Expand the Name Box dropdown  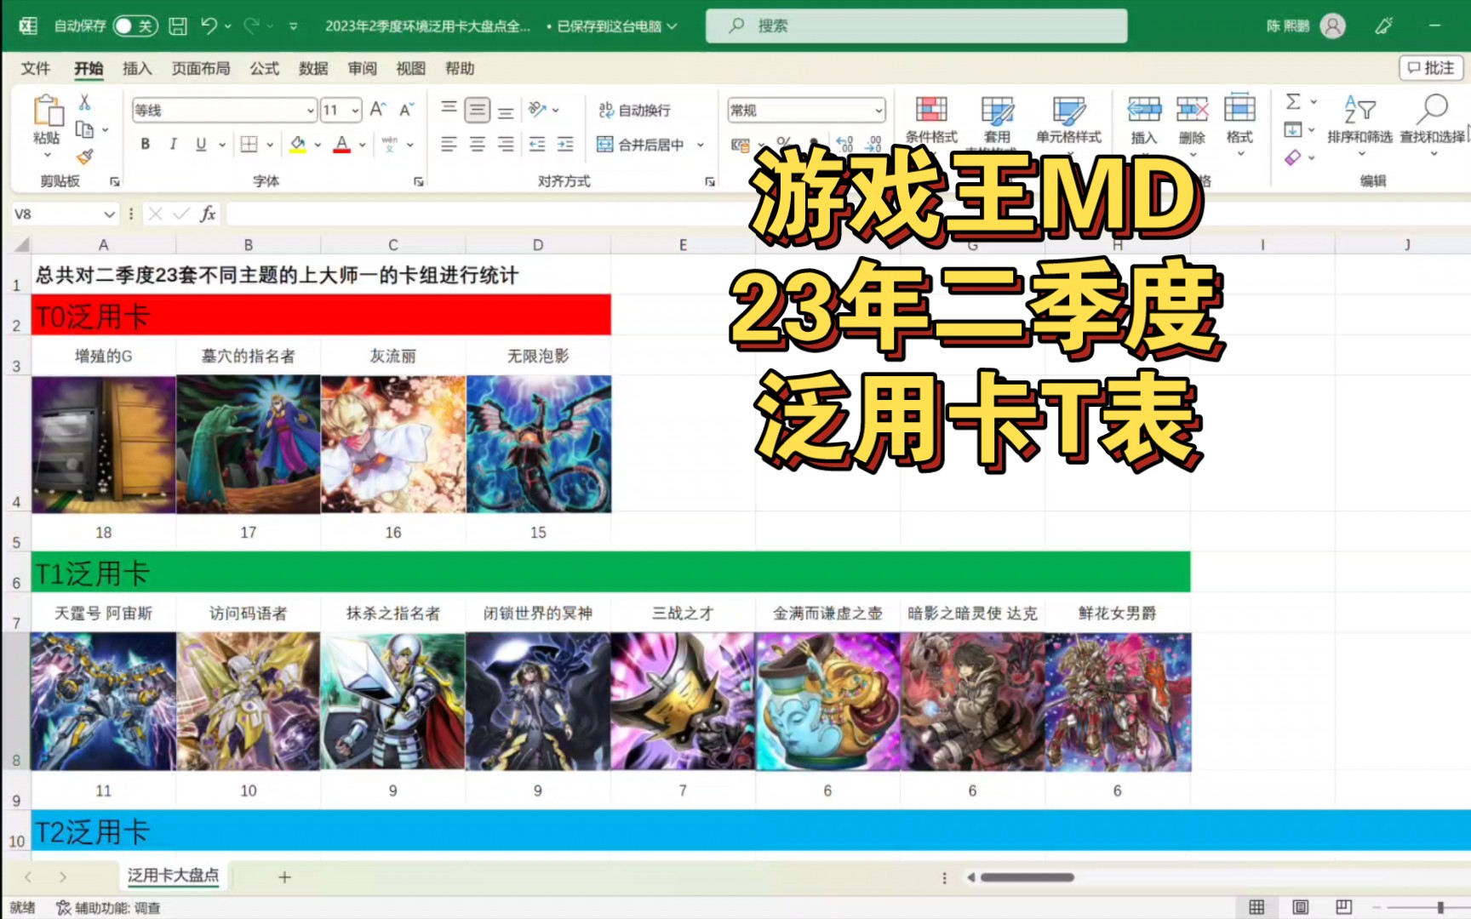(x=109, y=214)
